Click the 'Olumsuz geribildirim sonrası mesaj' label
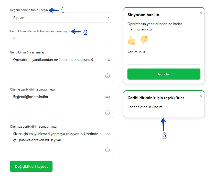This screenshot has height=179, width=215. [34, 126]
